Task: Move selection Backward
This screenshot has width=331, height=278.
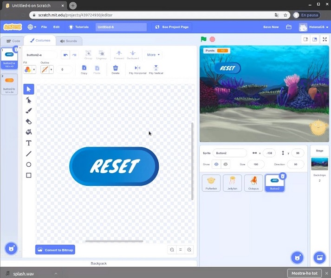Action: point(133,55)
